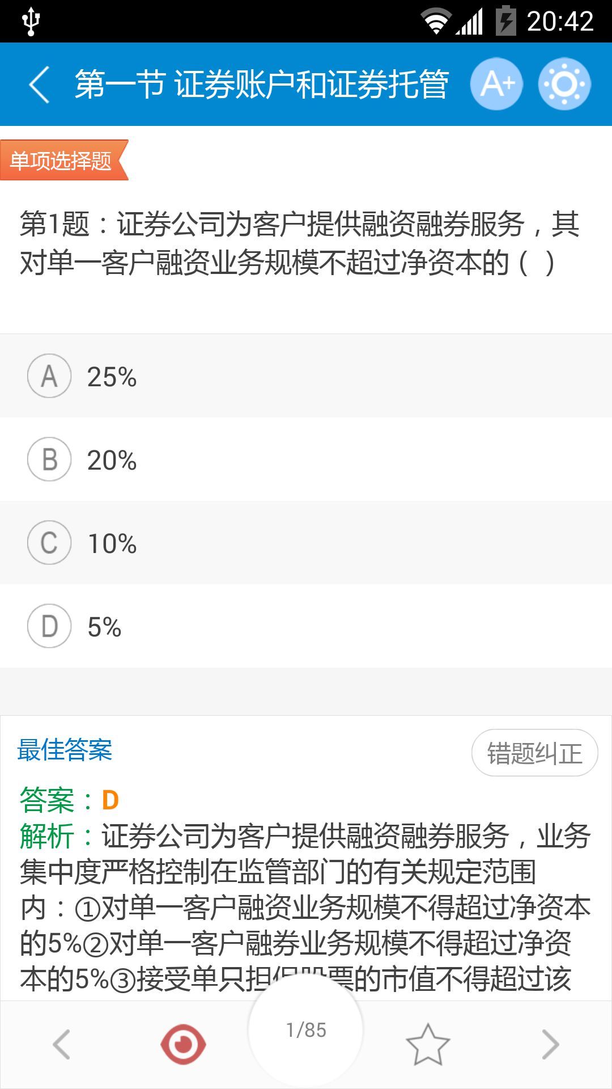
Task: Click the 错题纠正 button
Action: (x=534, y=753)
